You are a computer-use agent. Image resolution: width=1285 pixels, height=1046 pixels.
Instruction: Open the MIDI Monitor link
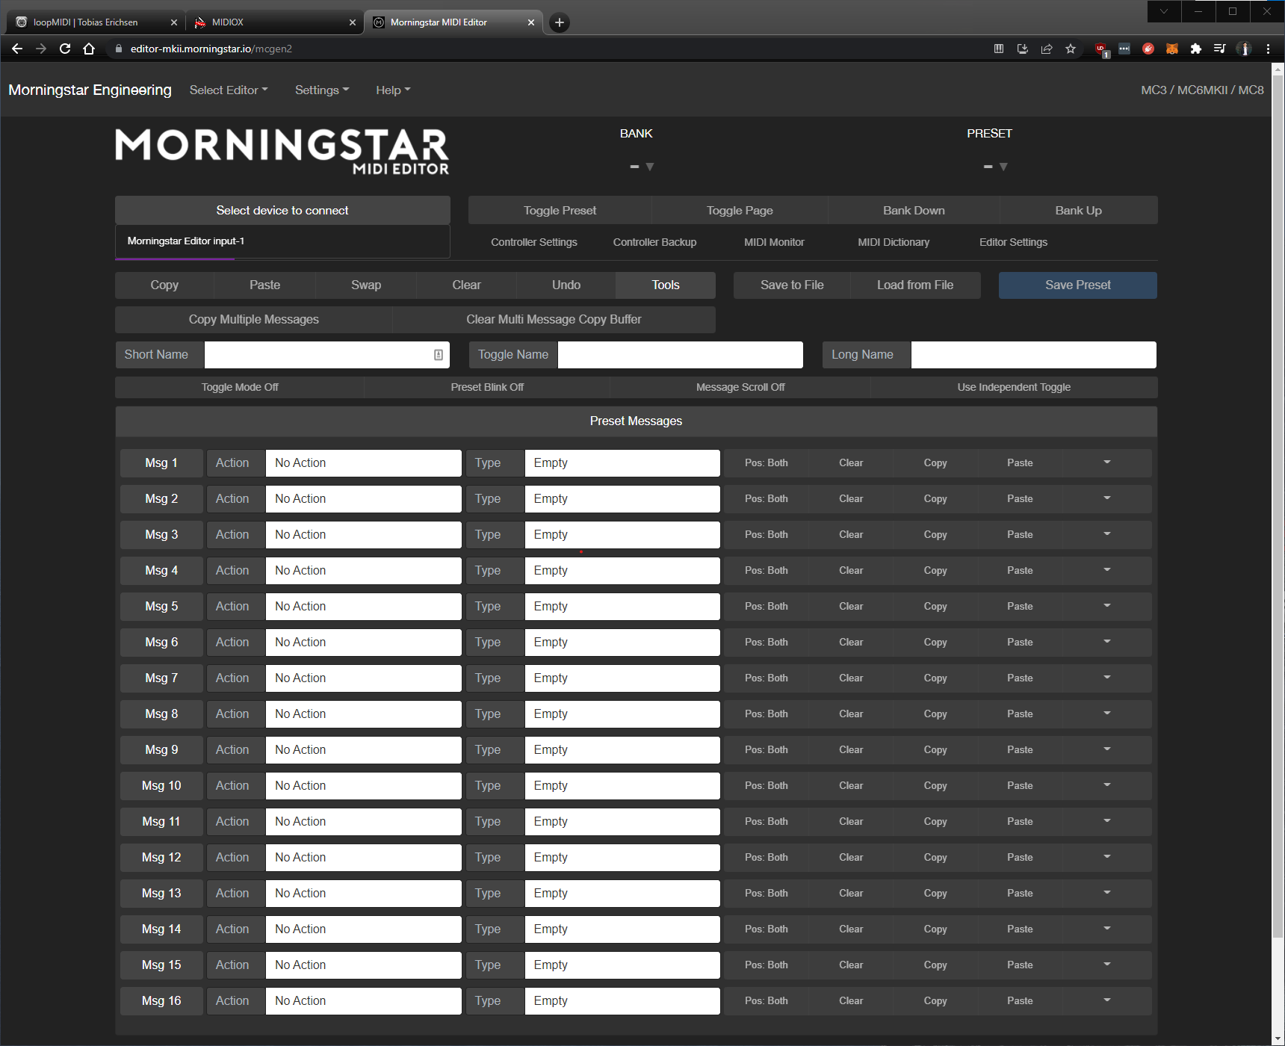[x=774, y=242]
